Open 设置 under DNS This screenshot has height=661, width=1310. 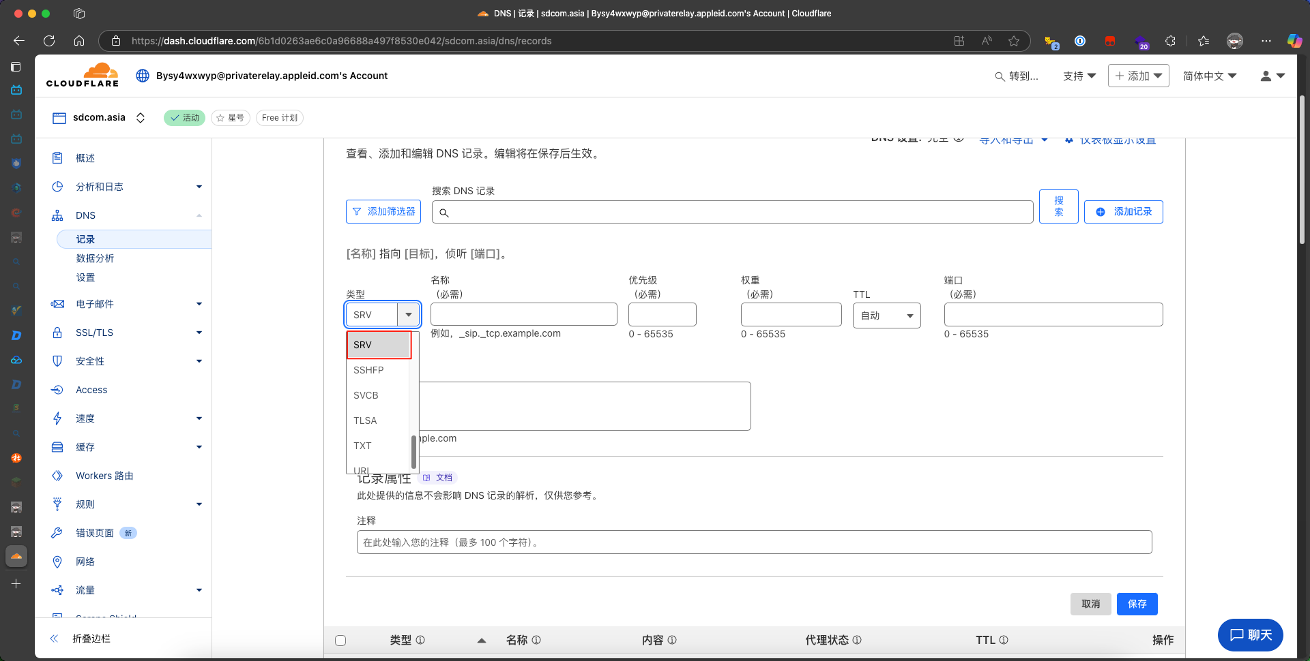(85, 277)
